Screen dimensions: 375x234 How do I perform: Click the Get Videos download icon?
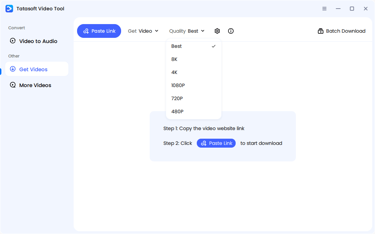pos(13,69)
